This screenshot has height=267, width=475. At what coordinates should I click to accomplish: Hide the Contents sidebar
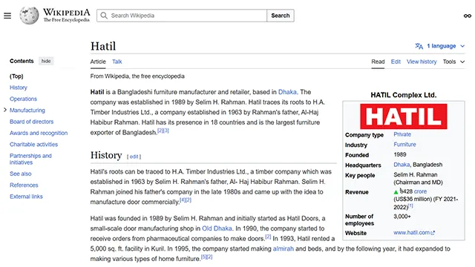click(46, 61)
